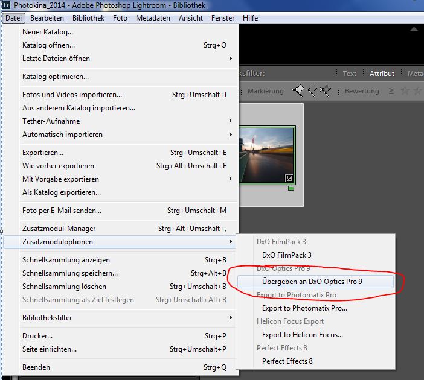Screen dimensions: 424x380
Task: Select the racetrack photo thumbnail
Action: [x=267, y=155]
